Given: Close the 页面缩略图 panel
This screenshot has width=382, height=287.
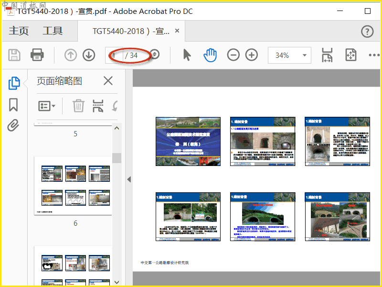Looking at the screenshot, I should point(108,81).
